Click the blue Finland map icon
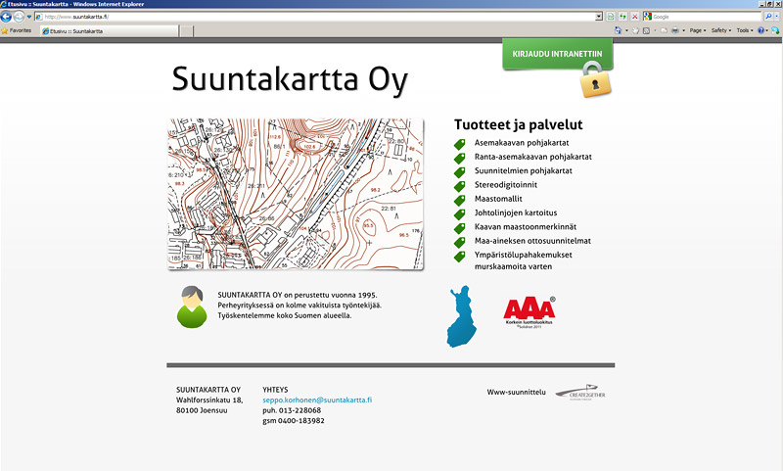The image size is (783, 471). click(461, 316)
